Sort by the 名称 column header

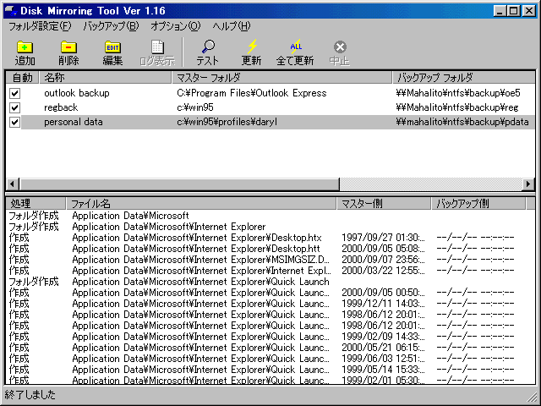pyautogui.click(x=106, y=78)
